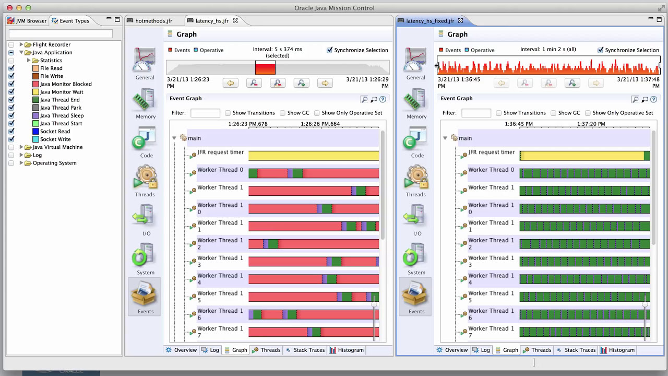The width and height of the screenshot is (668, 376).
Task: Collapse main thread group in right graph
Action: click(445, 138)
